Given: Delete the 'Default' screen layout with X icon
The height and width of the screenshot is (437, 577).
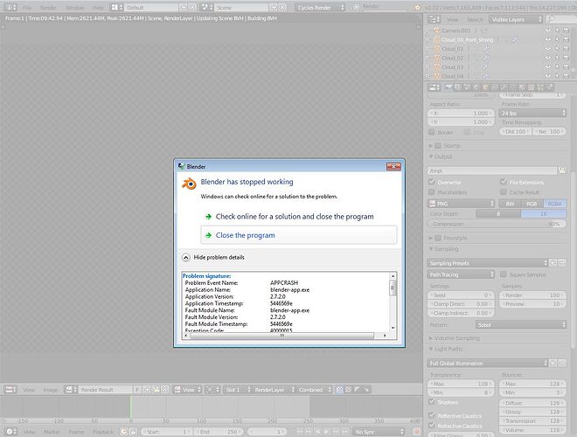Looking at the screenshot, I should (192, 8).
